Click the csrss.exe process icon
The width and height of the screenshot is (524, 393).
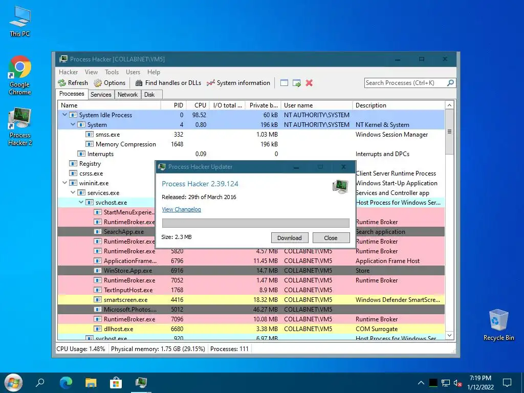click(73, 173)
